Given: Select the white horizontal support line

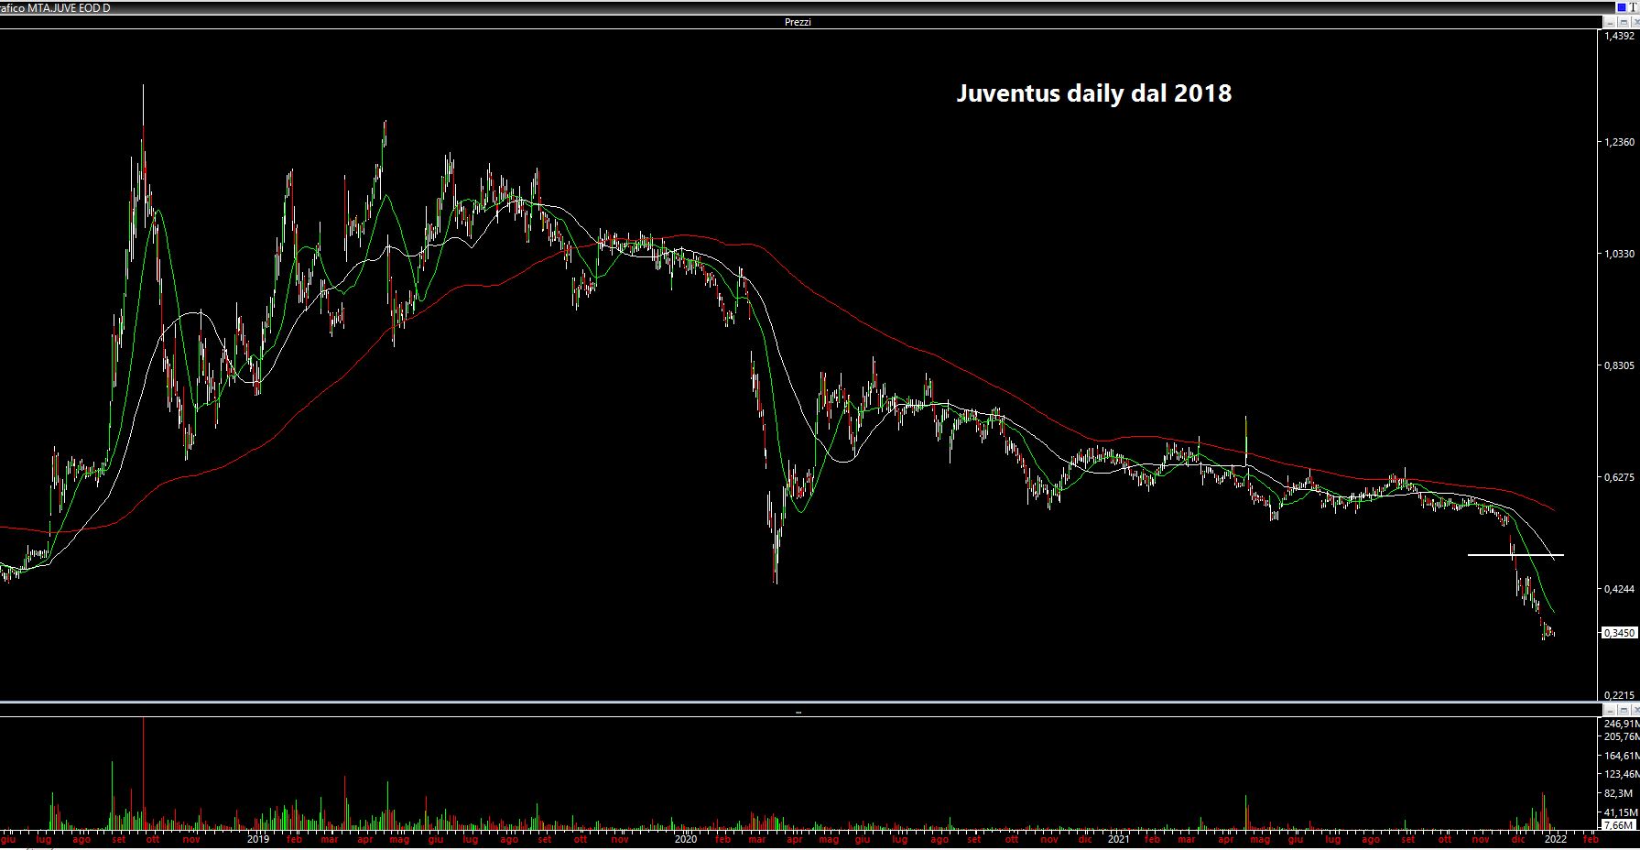Looking at the screenshot, I should tap(1515, 555).
